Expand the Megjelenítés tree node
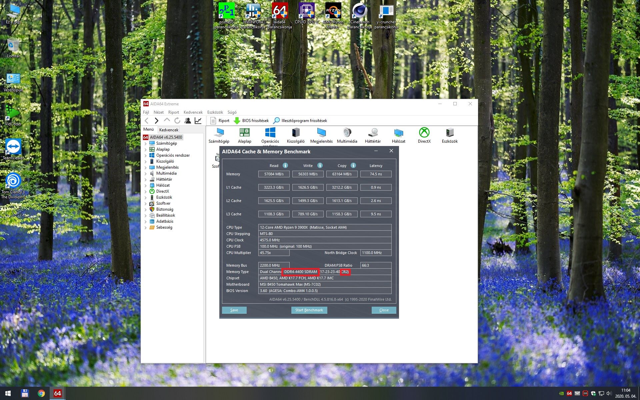The width and height of the screenshot is (640, 400). pyautogui.click(x=146, y=168)
